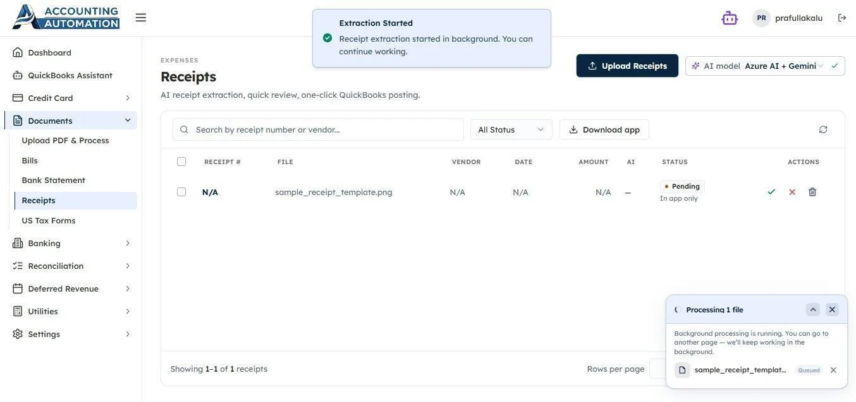Click the Pending status badge

pyautogui.click(x=682, y=186)
